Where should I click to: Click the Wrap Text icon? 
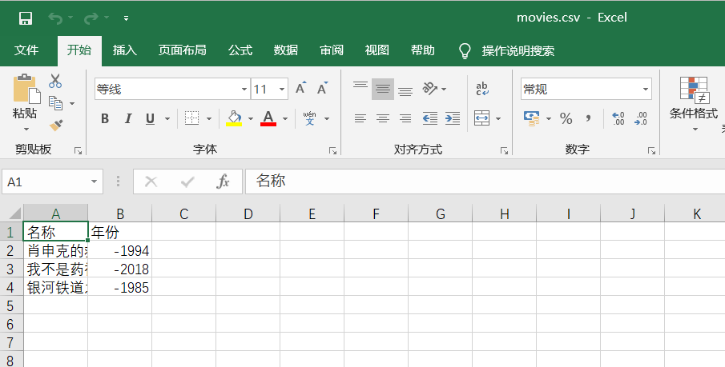[x=482, y=89]
